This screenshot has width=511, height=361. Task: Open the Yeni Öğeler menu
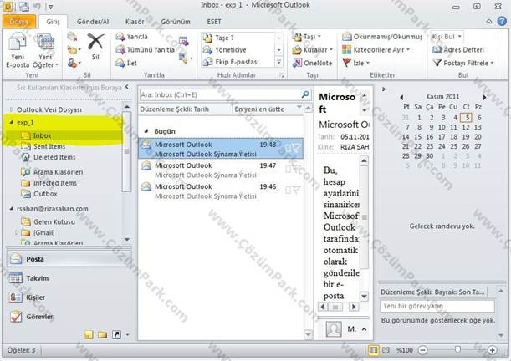pyautogui.click(x=45, y=50)
